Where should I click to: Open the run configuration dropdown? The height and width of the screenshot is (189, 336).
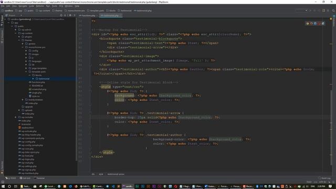point(302,10)
